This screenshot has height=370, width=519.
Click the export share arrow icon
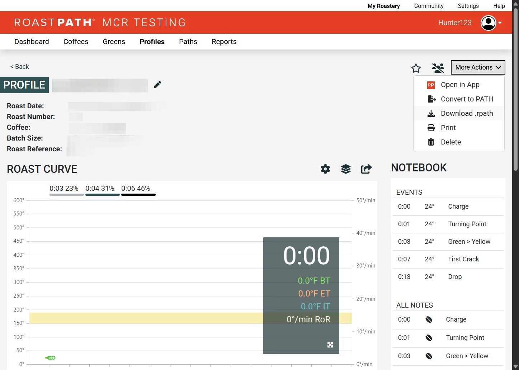pyautogui.click(x=366, y=169)
